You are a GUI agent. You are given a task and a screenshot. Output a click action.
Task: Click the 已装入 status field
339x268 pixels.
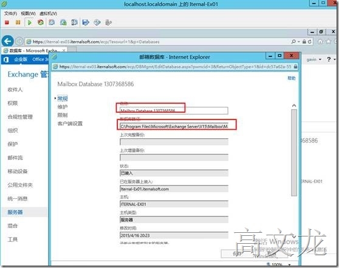click(174, 173)
